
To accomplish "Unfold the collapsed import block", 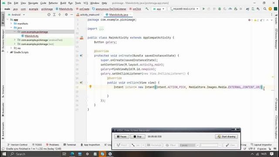I will 102,29.
